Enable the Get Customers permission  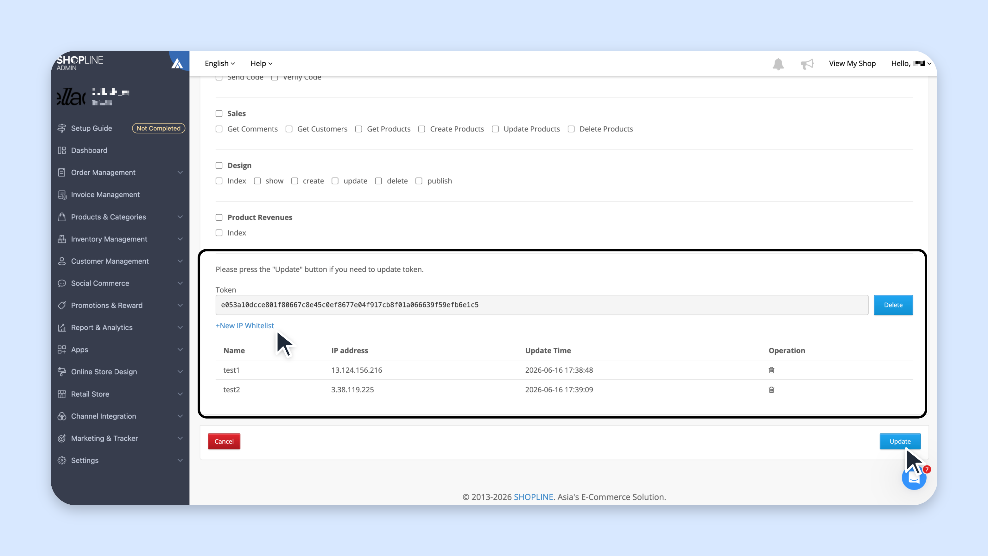point(289,129)
